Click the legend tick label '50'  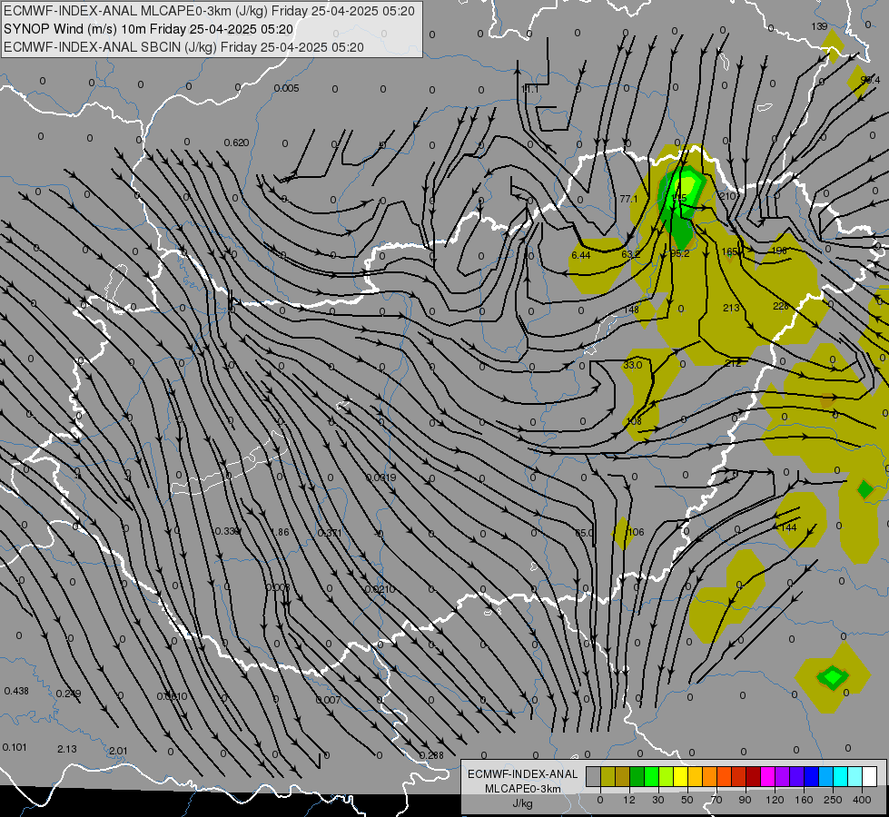[687, 800]
